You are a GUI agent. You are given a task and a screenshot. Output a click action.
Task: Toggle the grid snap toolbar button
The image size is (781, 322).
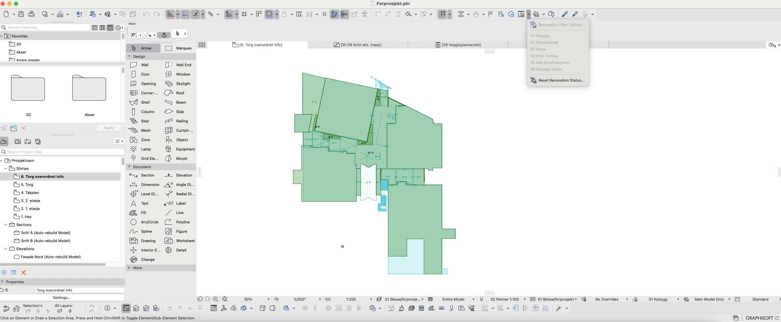click(x=244, y=14)
